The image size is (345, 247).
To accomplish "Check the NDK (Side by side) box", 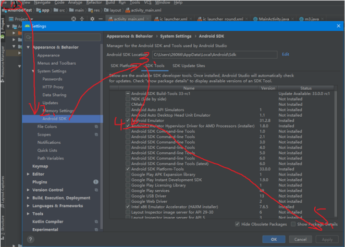I will [128, 99].
